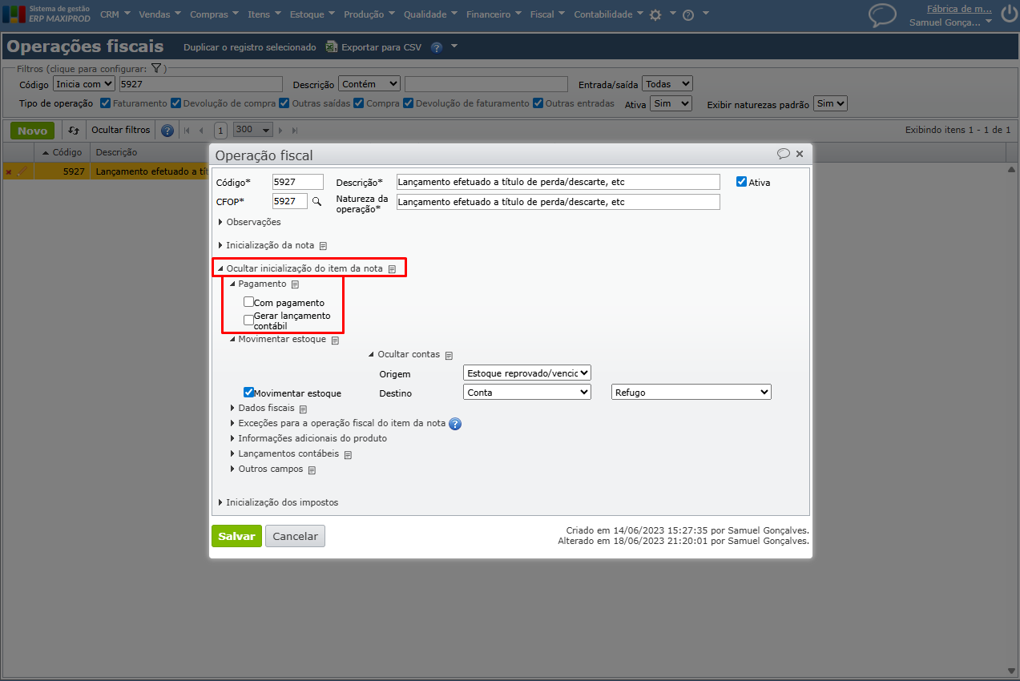This screenshot has width=1020, height=681.
Task: Toggle Devolução de compra filter checkbox
Action: [175, 103]
